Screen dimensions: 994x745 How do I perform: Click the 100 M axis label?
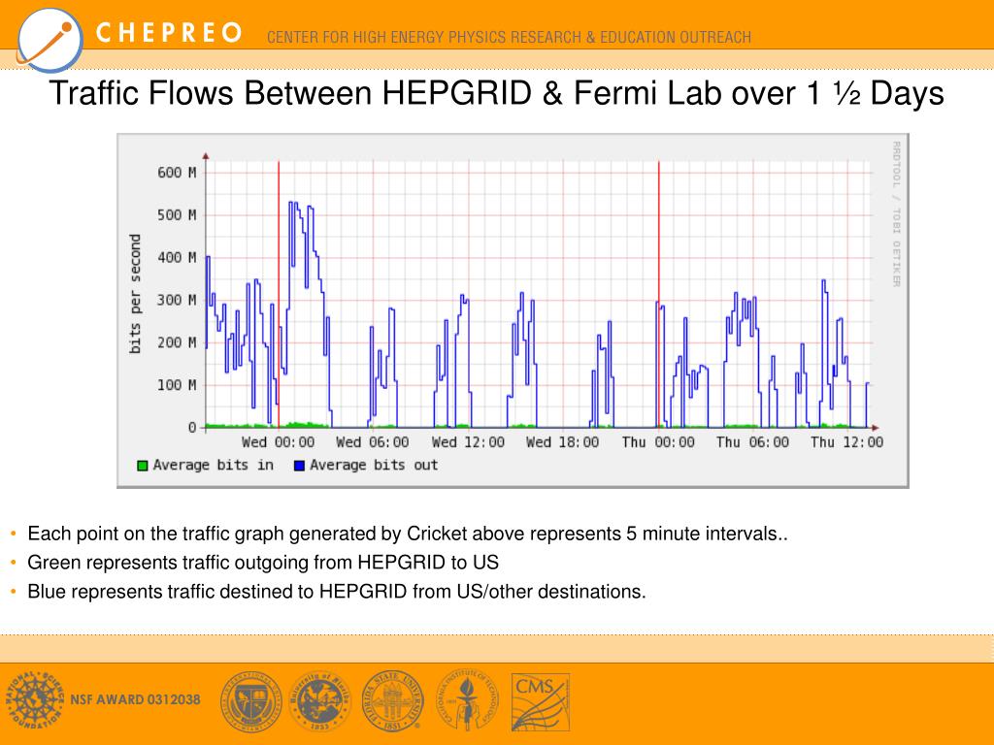pos(177,385)
